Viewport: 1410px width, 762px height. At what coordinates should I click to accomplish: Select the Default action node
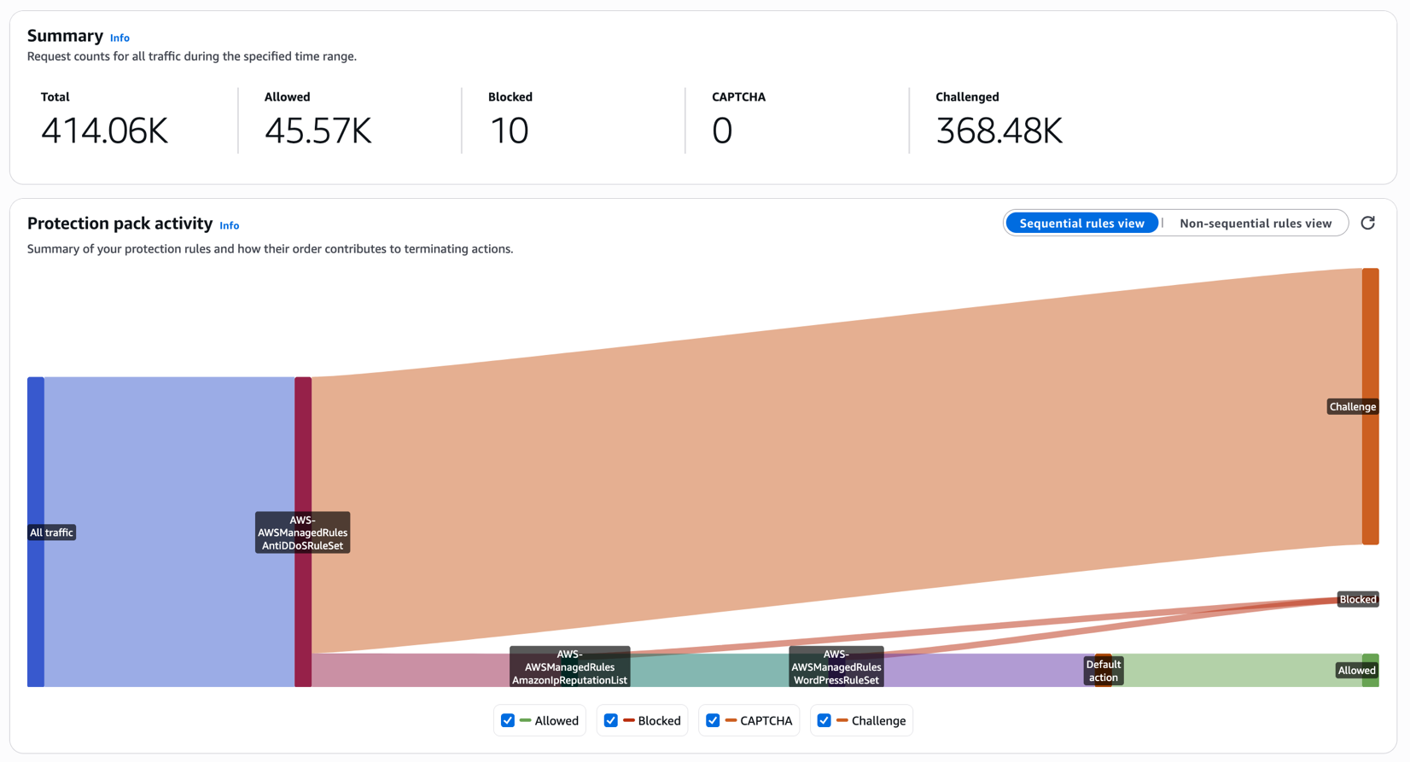tap(1104, 671)
